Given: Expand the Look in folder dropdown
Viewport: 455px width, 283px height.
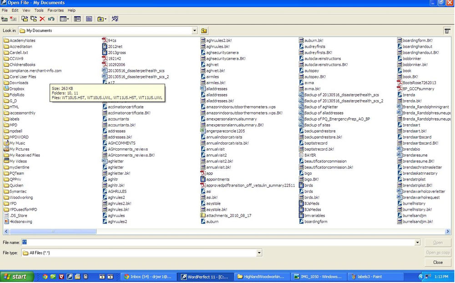Looking at the screenshot, I should [195, 30].
